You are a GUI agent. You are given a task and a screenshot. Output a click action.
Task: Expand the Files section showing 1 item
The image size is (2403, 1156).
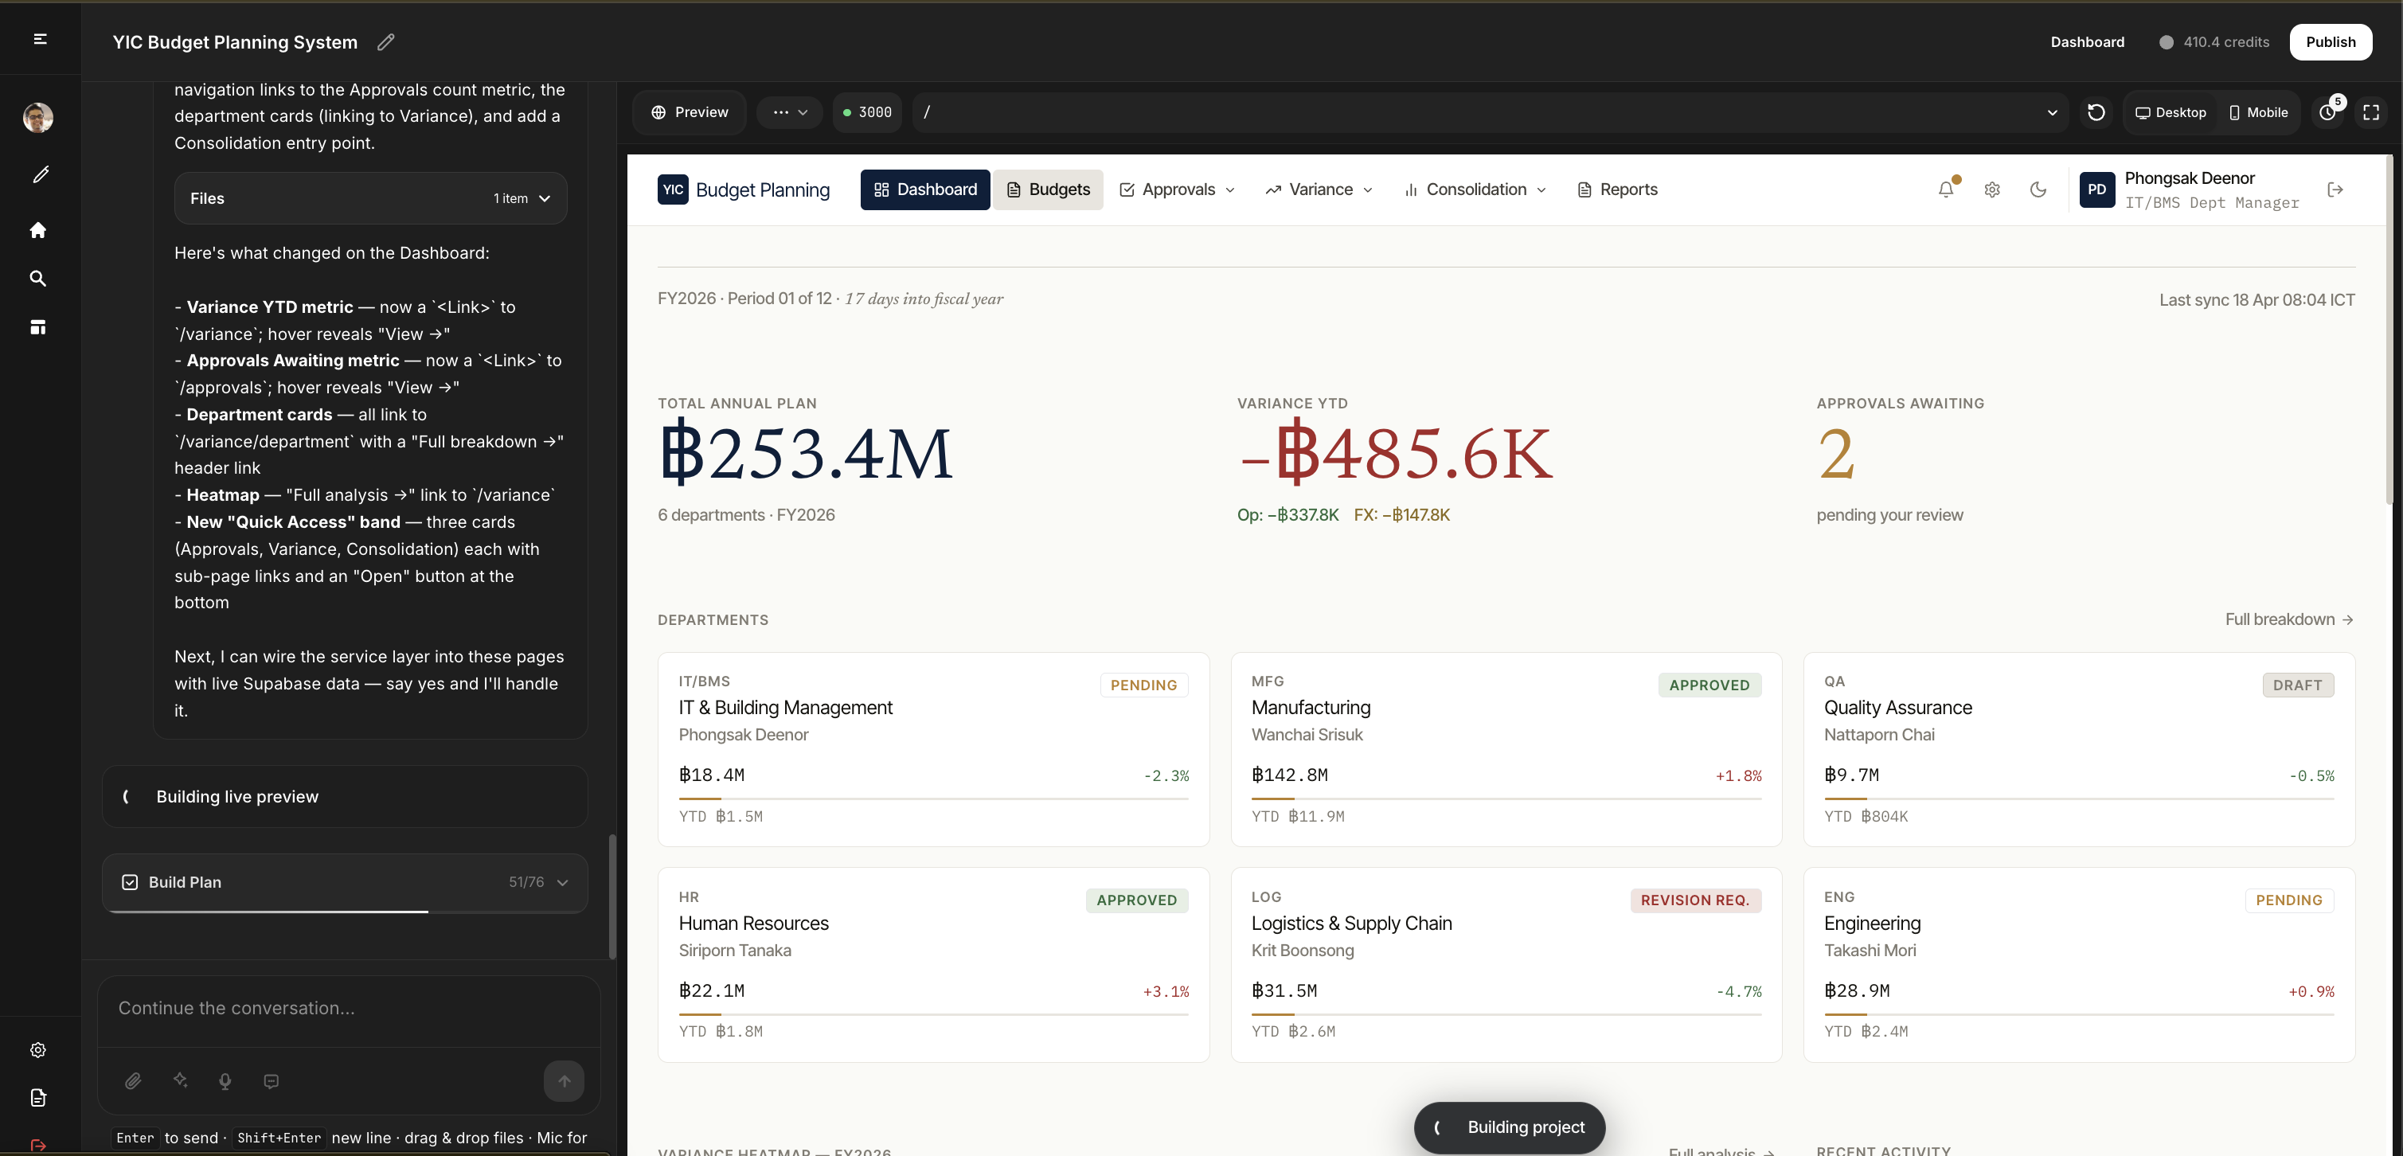(544, 197)
